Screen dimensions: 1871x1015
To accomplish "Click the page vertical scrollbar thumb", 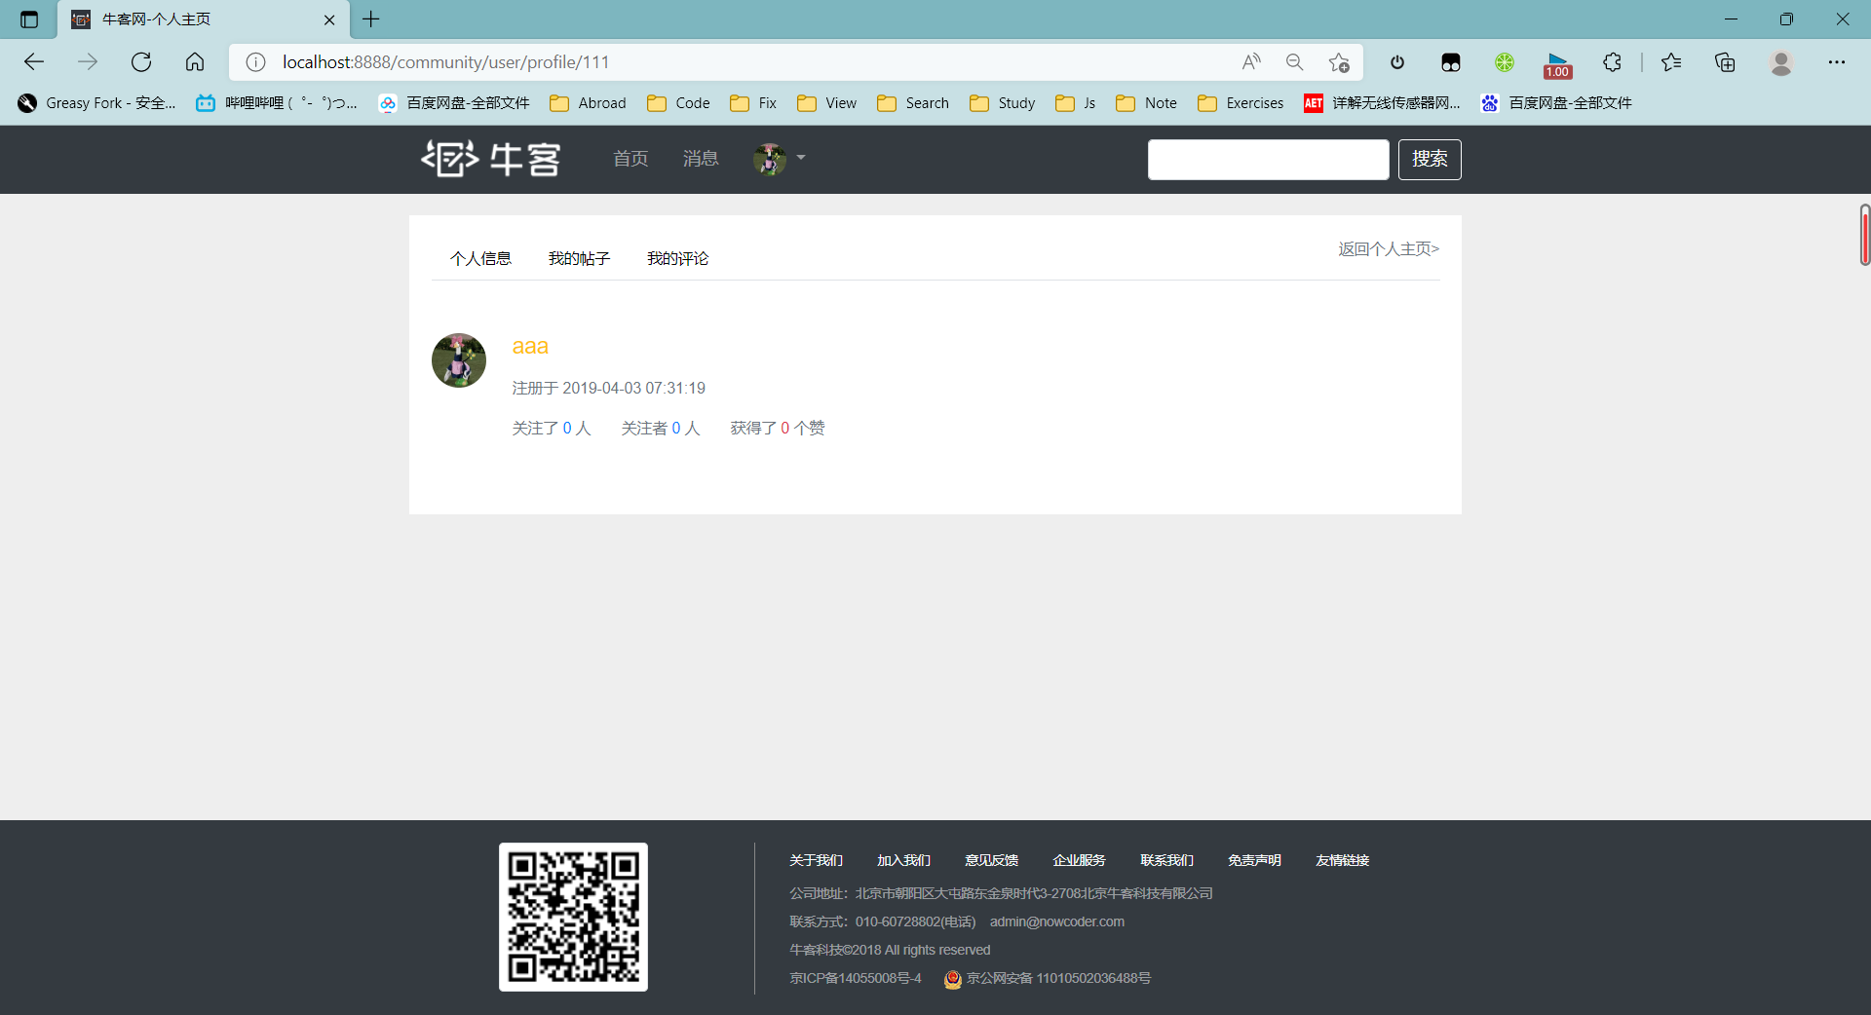I will pyautogui.click(x=1864, y=235).
